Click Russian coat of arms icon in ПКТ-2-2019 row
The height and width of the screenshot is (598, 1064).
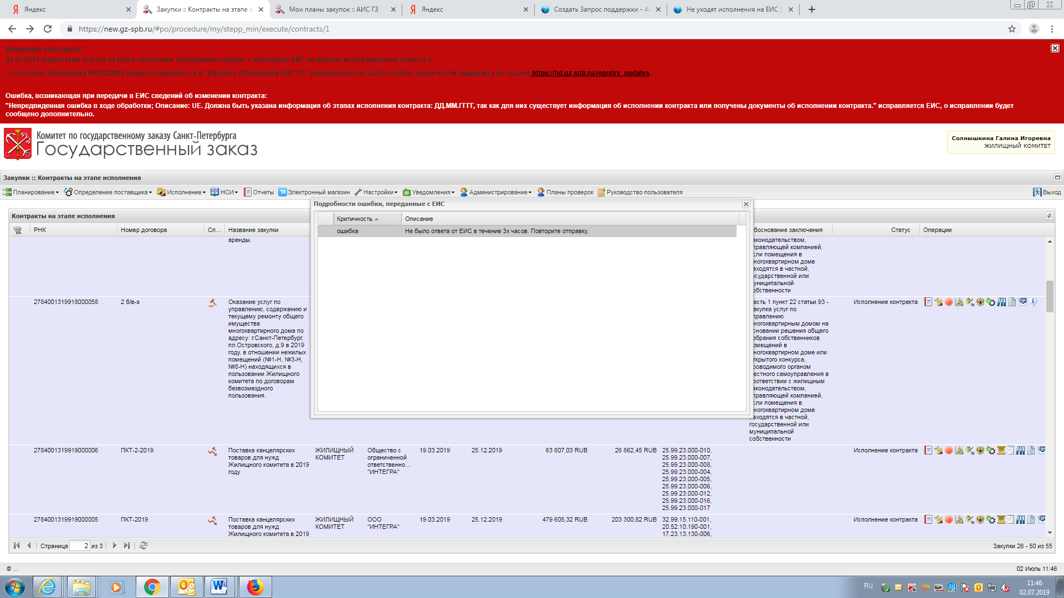(x=980, y=451)
